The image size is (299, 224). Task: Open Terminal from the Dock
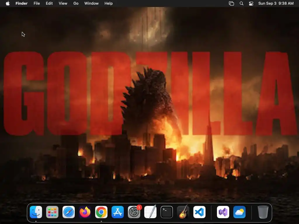(167, 212)
